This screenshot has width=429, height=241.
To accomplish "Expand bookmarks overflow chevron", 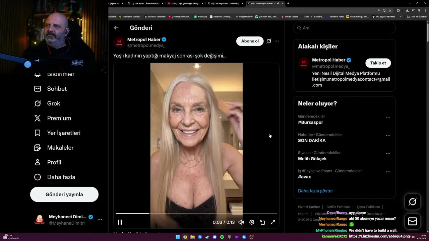I will coord(400,16).
